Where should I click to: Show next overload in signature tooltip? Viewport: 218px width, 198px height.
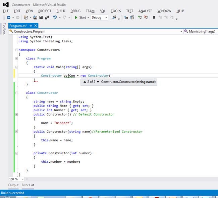click(x=98, y=82)
